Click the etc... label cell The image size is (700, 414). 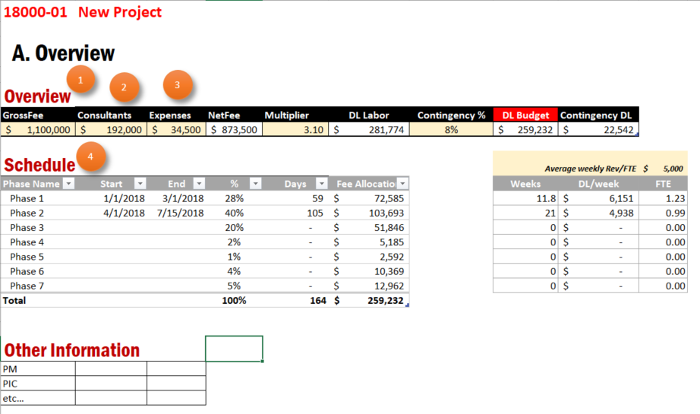click(38, 398)
